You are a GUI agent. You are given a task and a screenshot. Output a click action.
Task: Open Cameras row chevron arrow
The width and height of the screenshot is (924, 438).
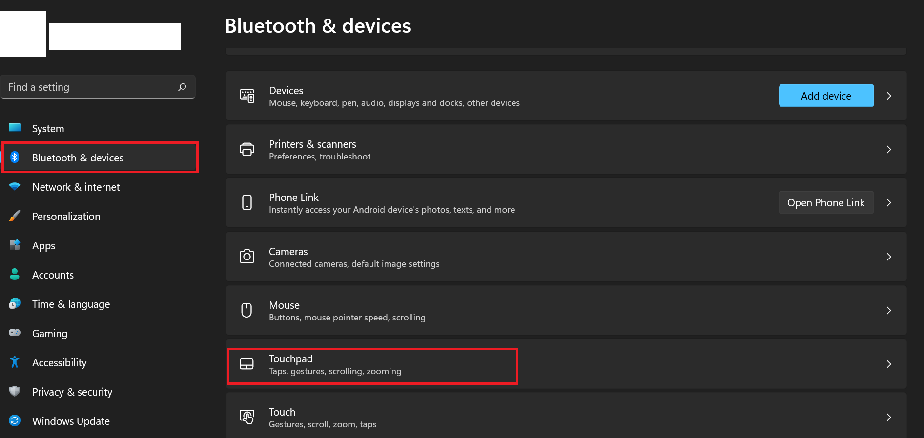[x=889, y=257]
